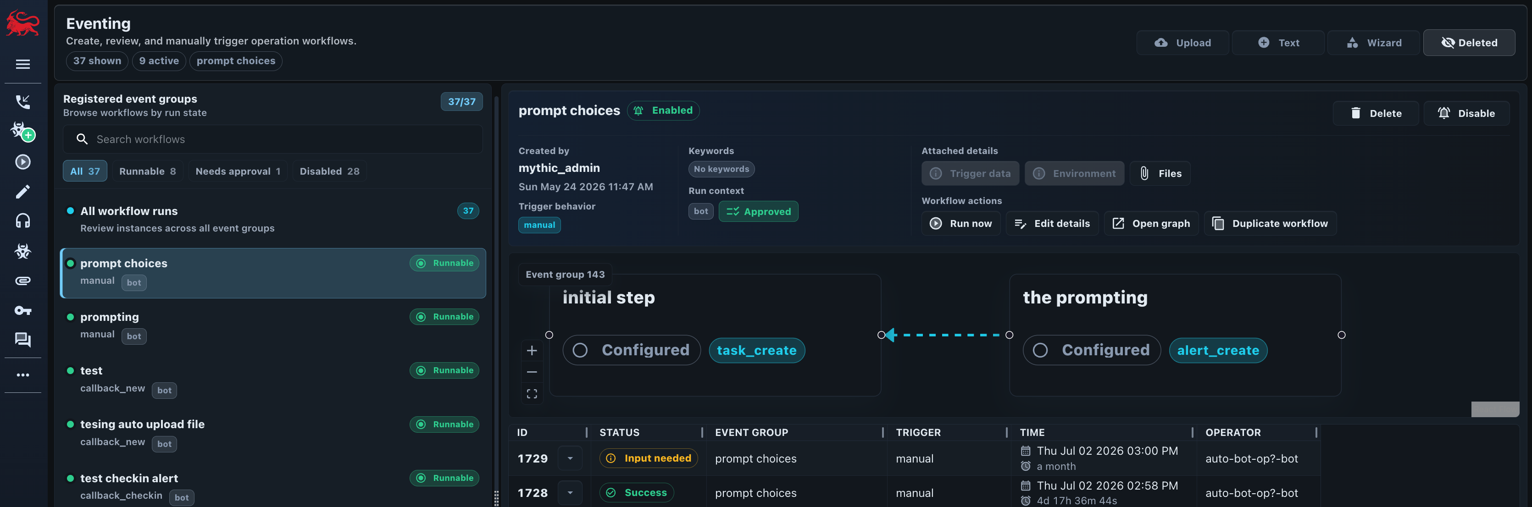The width and height of the screenshot is (1532, 507).
Task: Open the headphones operations sidebar icon
Action: point(22,221)
